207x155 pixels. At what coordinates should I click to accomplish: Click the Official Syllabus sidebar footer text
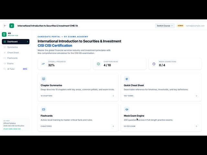point(9,123)
